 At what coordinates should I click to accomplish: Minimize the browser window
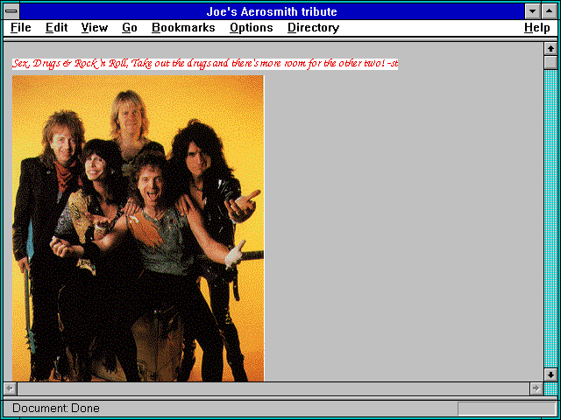pos(533,11)
